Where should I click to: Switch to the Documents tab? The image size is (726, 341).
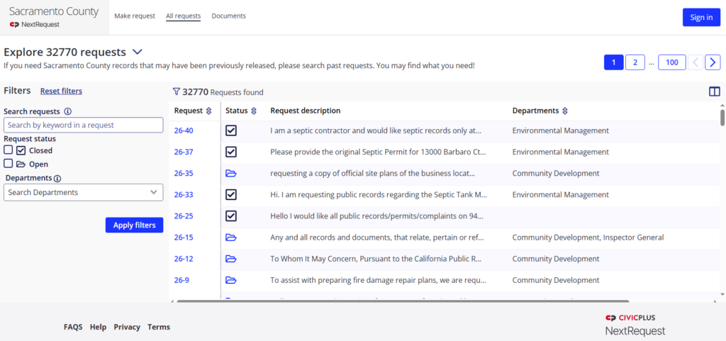(x=228, y=16)
